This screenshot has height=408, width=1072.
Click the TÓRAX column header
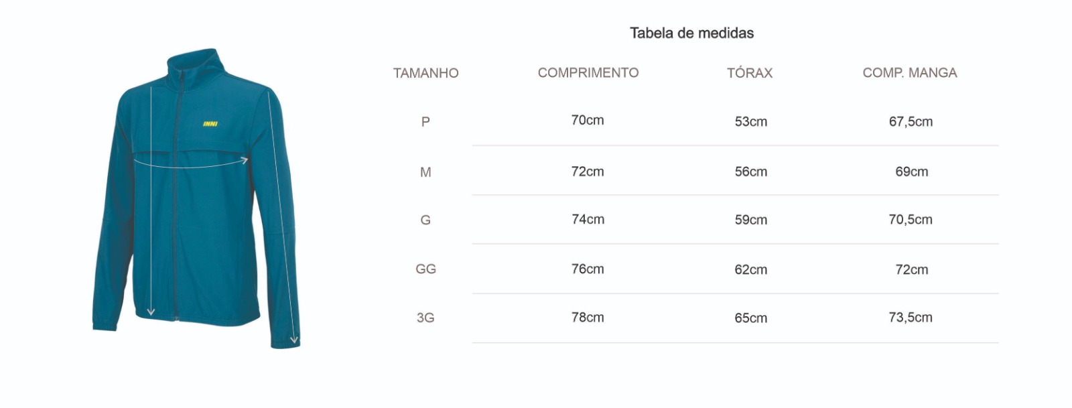pos(750,73)
